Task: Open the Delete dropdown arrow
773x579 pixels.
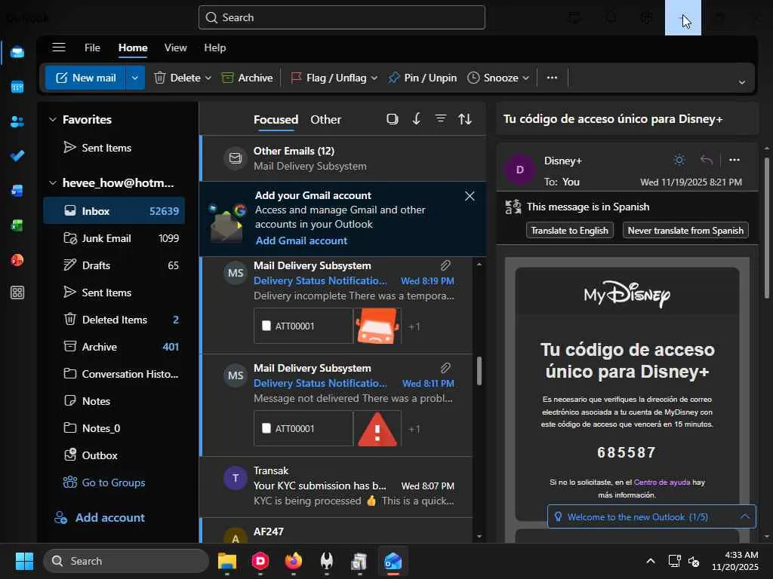Action: pyautogui.click(x=208, y=78)
